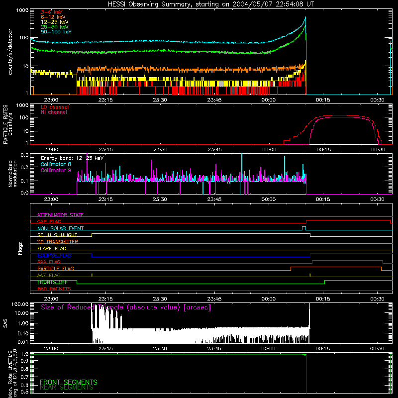Click the SAA FLAG raised segment
Screen dimensions: 398x398
347,260
